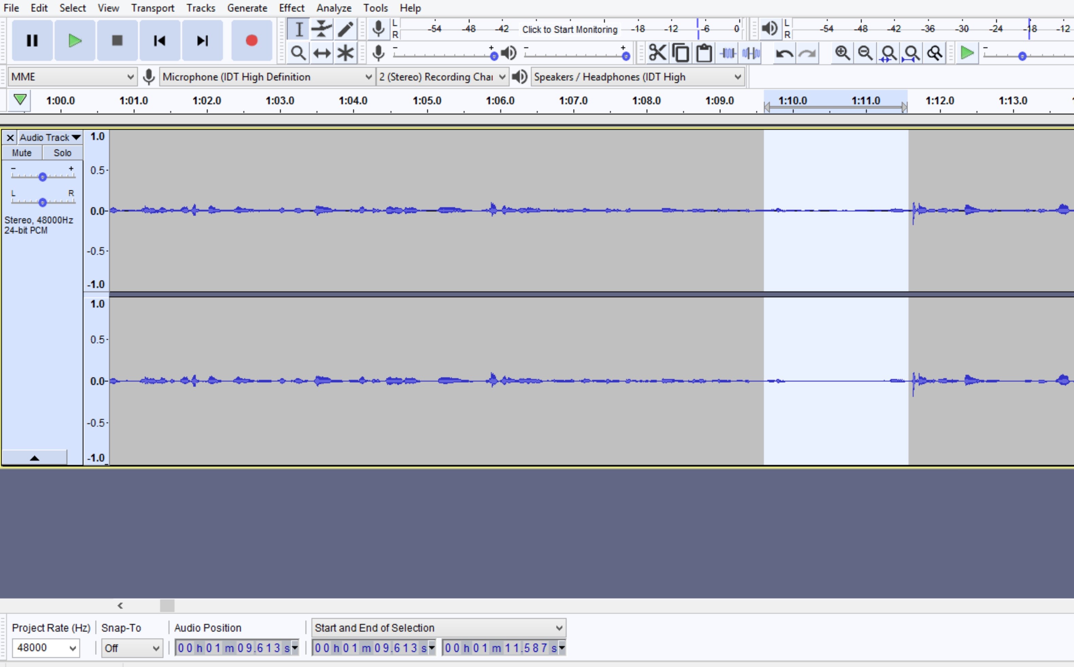Undo the last action
Image resolution: width=1074 pixels, height=667 pixels.
coord(784,53)
